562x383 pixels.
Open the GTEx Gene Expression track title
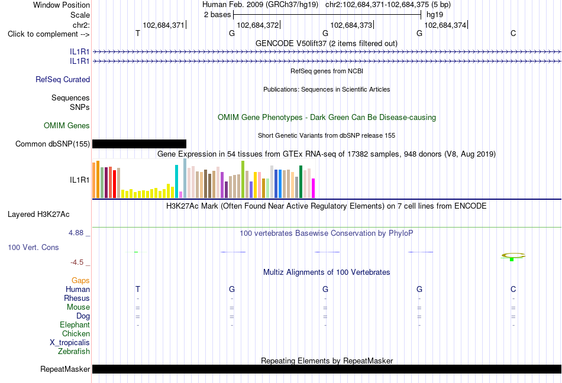(x=327, y=154)
